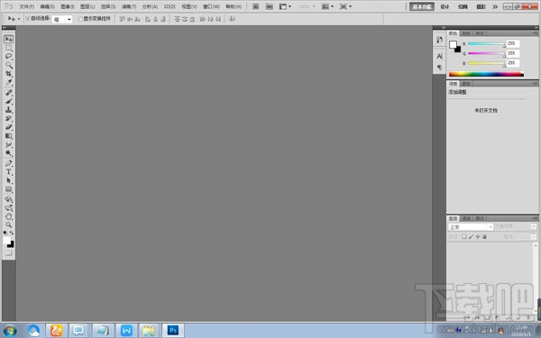Open the 窗口(W) Window menu

[x=211, y=6]
